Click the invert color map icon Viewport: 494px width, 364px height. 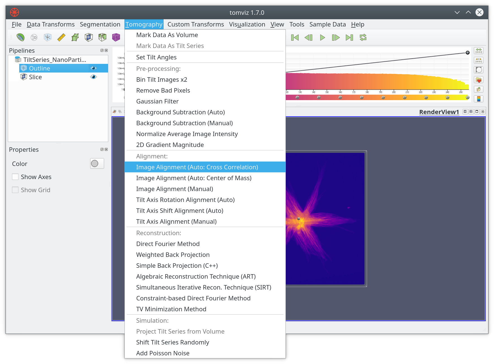(479, 70)
